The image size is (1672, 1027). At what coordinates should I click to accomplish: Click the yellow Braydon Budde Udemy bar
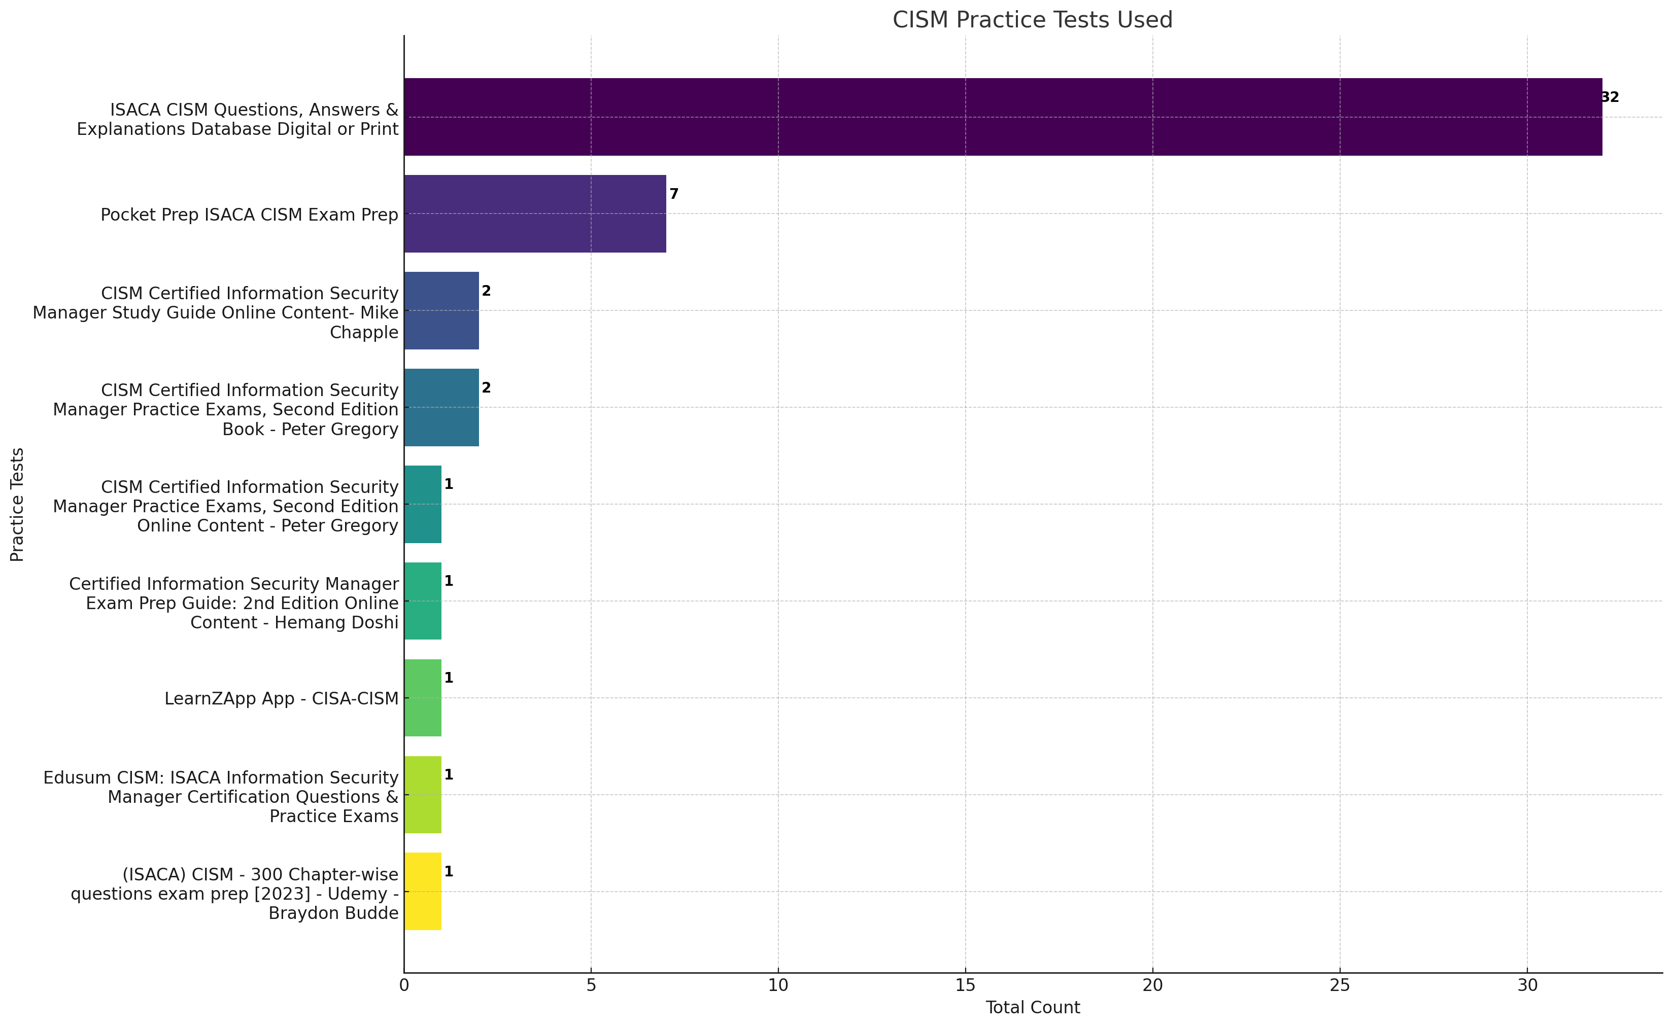click(x=423, y=891)
